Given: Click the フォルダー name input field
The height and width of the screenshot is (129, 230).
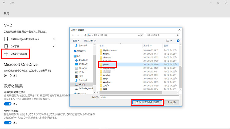Looking at the screenshot, I should pos(140,97).
